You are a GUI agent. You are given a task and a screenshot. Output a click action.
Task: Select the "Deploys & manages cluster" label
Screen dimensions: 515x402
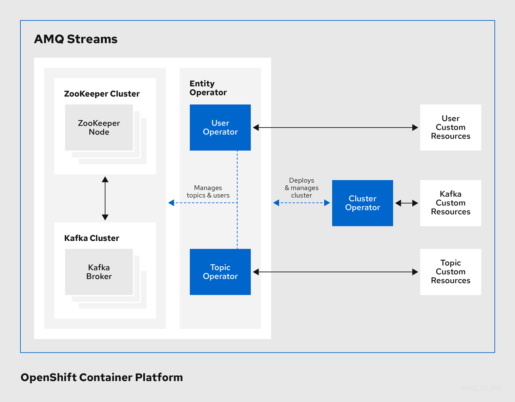click(x=302, y=188)
